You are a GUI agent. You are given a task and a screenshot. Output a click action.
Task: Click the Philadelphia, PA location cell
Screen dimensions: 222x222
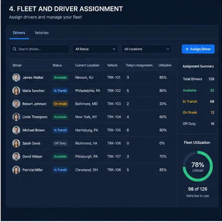pyautogui.click(x=88, y=91)
